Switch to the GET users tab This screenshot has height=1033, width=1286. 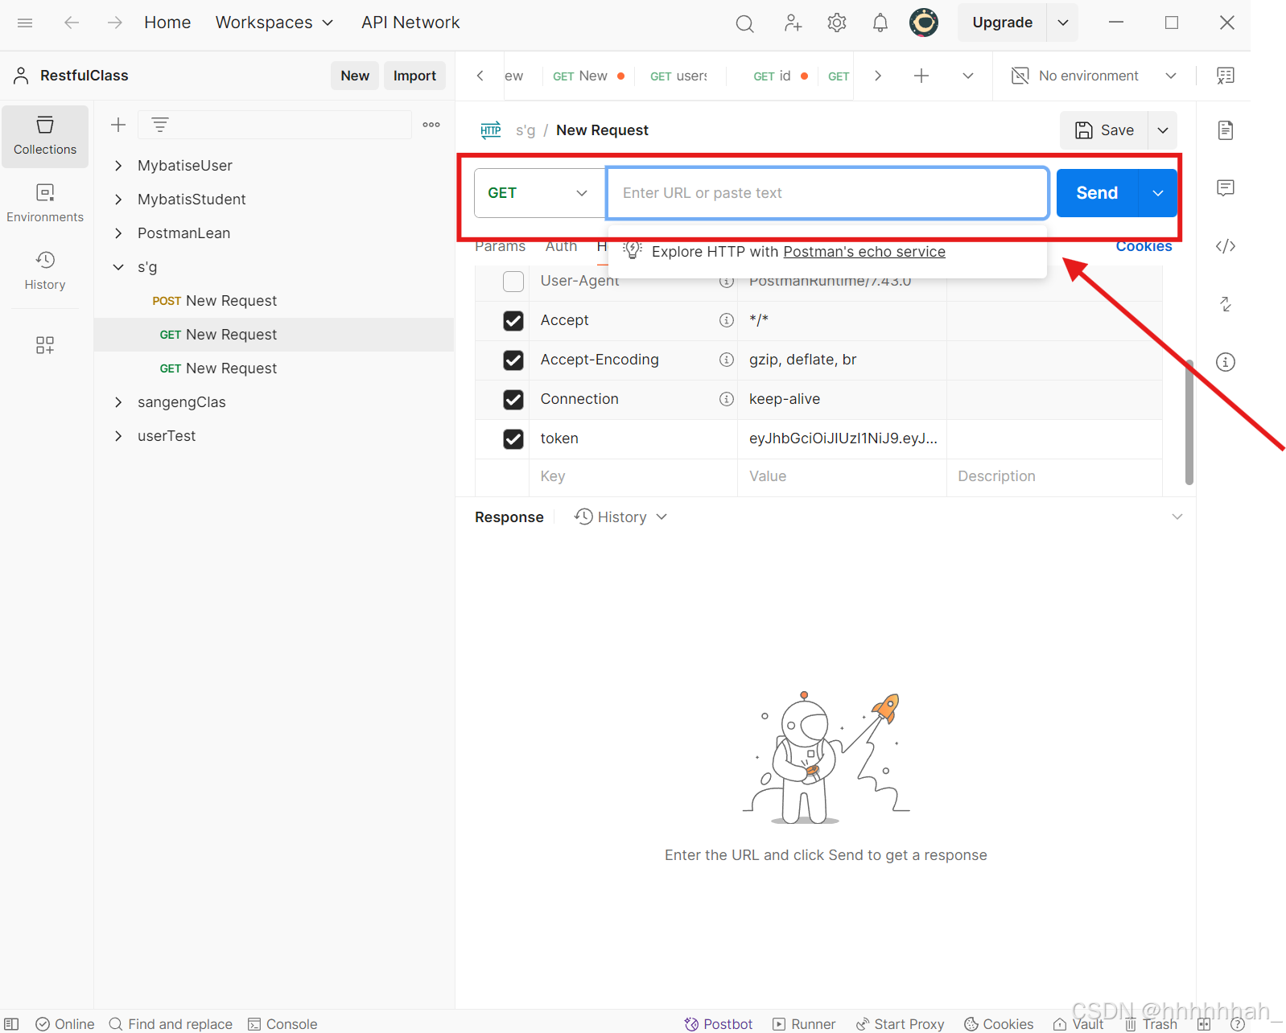pos(678,76)
